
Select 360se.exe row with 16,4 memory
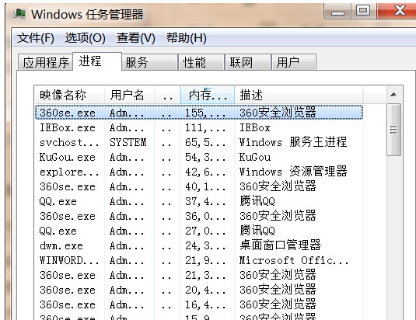click(199, 304)
